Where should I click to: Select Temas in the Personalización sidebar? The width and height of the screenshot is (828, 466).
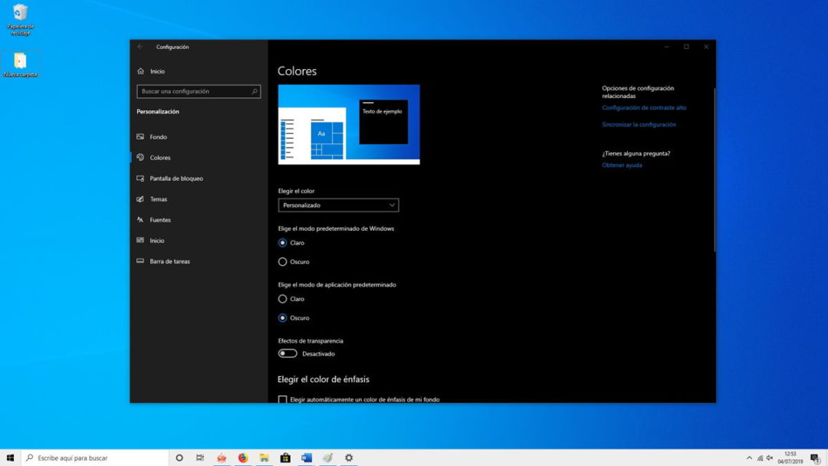click(x=160, y=199)
